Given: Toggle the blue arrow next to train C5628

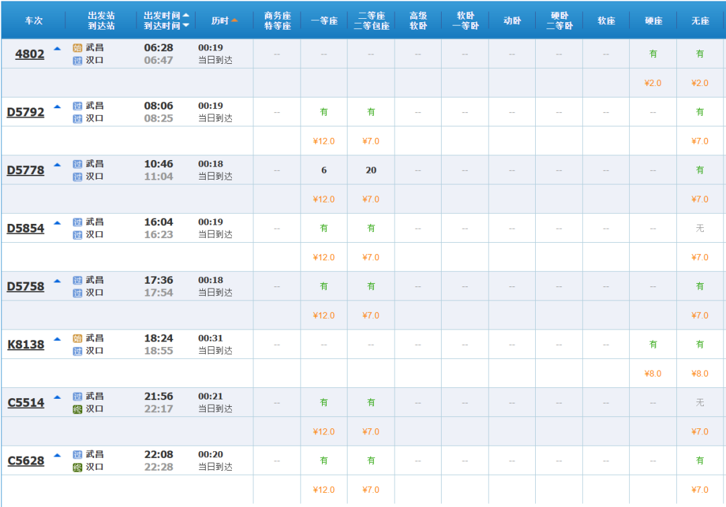Looking at the screenshot, I should click(x=57, y=455).
